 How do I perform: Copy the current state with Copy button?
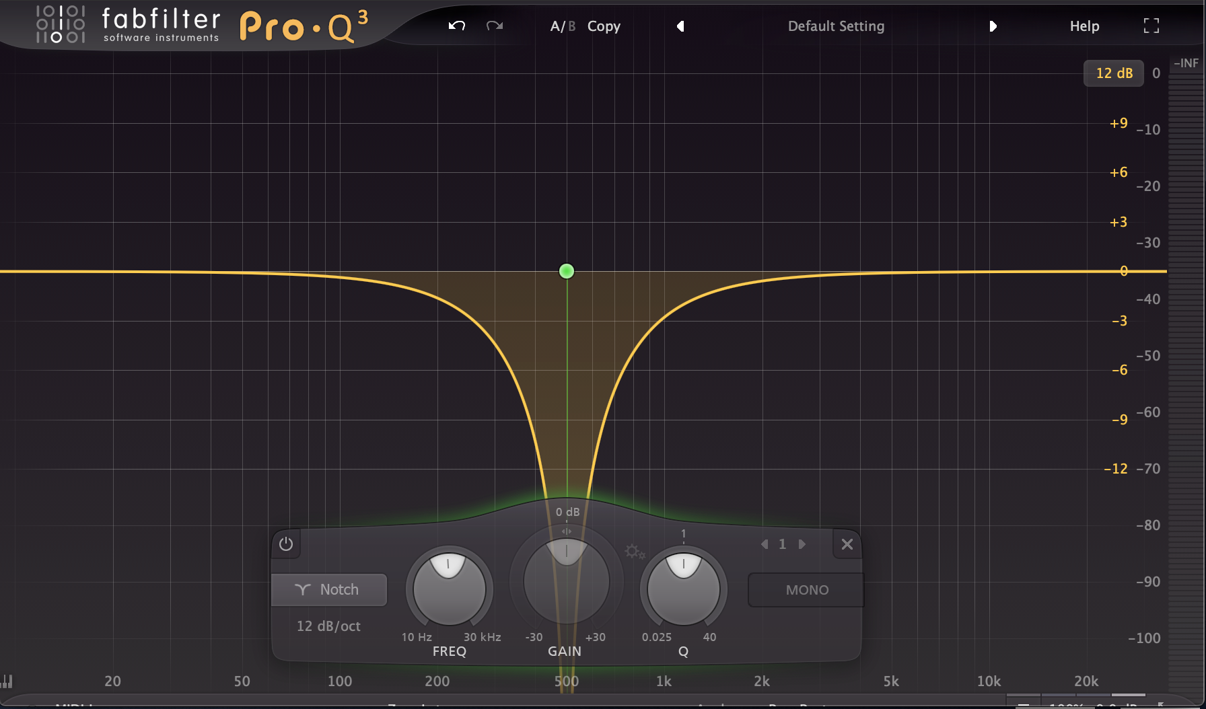(x=604, y=26)
